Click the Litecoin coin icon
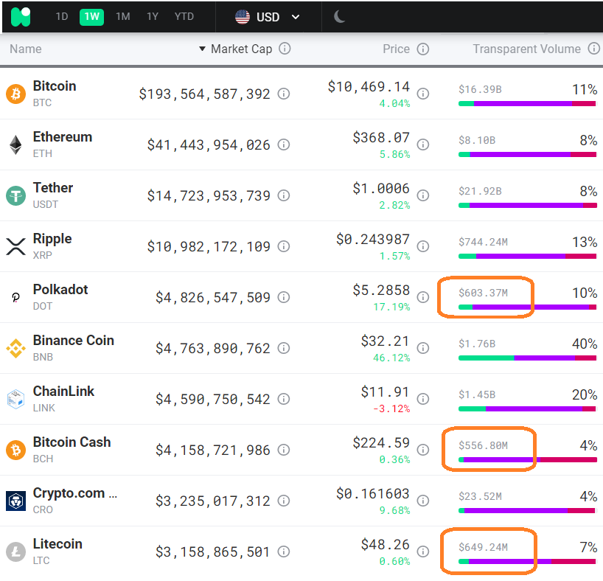 [x=15, y=552]
